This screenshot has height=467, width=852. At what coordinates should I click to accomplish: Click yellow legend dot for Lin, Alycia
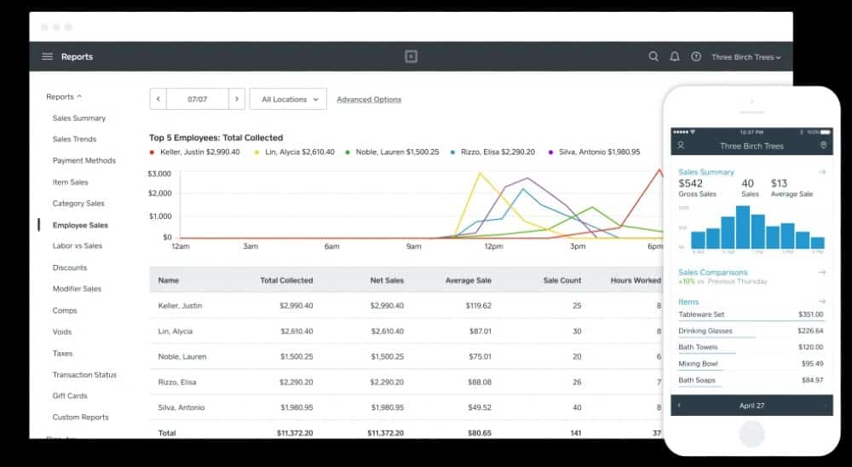tap(256, 153)
